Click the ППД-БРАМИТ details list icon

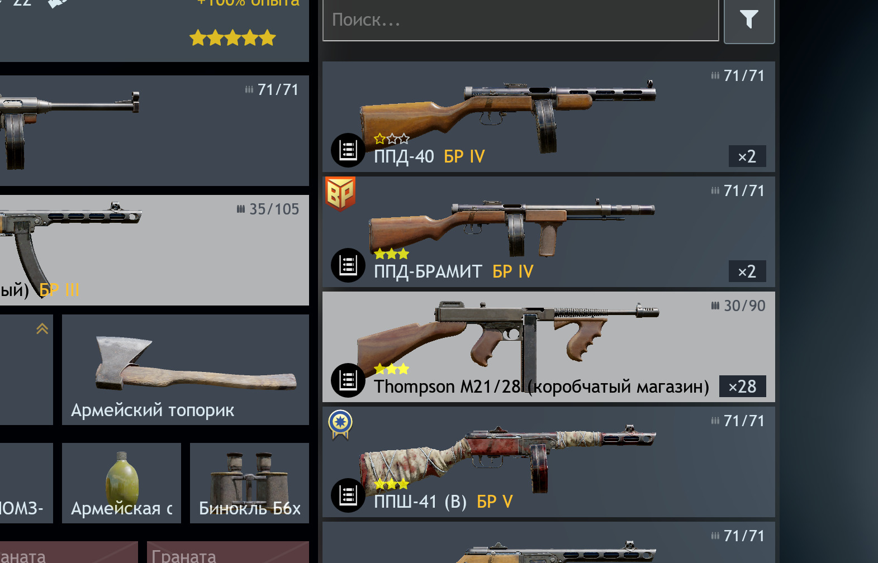point(348,265)
